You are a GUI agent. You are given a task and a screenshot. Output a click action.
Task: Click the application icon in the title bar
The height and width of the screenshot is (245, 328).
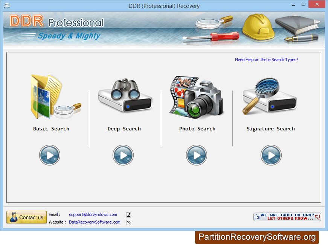coord(7,6)
